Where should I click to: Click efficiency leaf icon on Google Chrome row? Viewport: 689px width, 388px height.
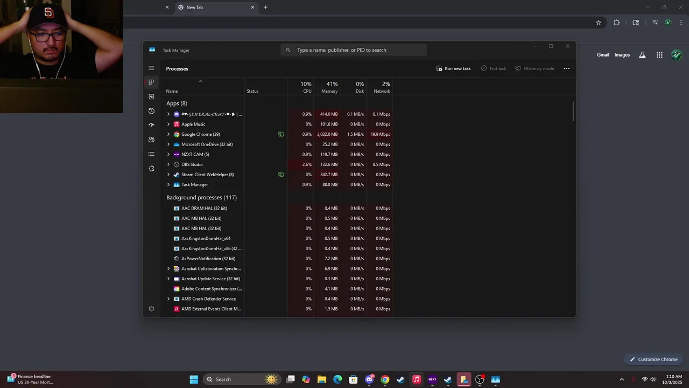pos(281,134)
